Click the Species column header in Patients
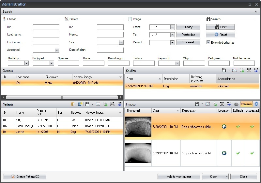Viewport: 261px width, 183px height. coord(76,112)
